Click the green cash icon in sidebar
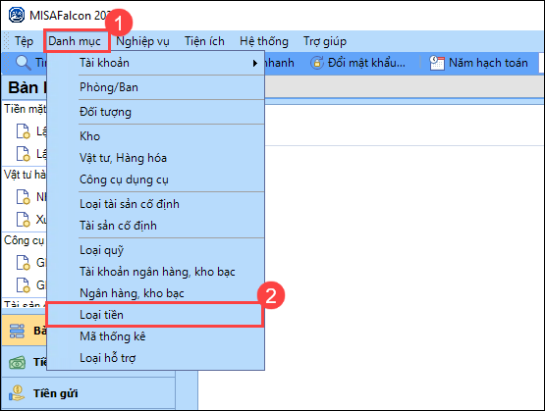This screenshot has height=411, width=545. (x=17, y=363)
